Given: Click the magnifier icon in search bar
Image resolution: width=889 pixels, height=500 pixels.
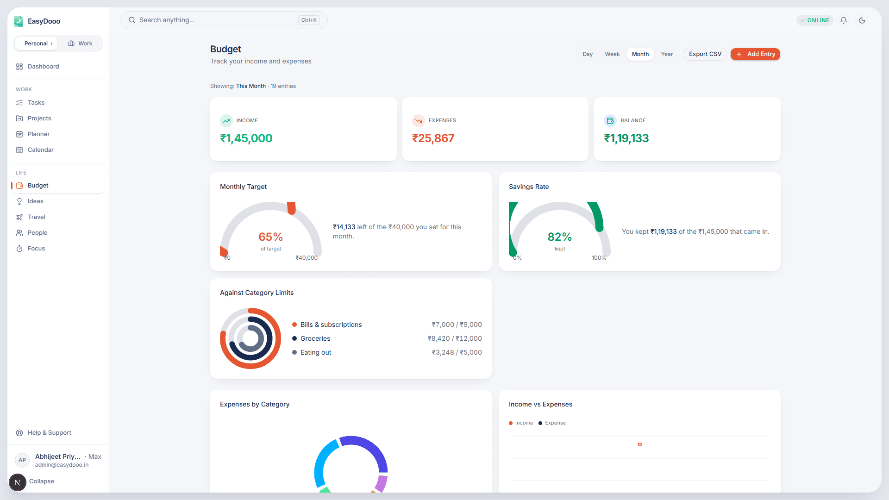Looking at the screenshot, I should (132, 20).
